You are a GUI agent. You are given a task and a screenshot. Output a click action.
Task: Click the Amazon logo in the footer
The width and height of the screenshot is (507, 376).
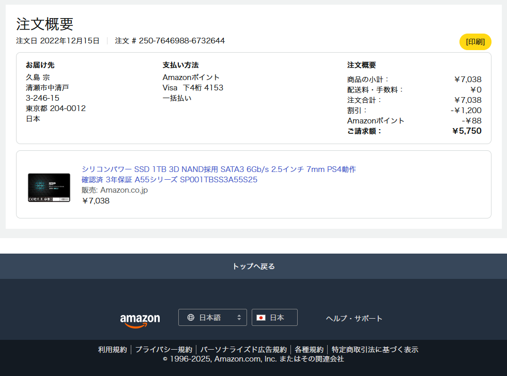(140, 320)
